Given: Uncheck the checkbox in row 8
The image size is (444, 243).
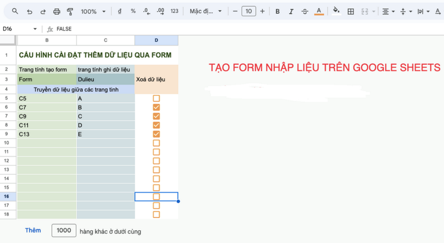Looking at the screenshot, I should coord(157,125).
